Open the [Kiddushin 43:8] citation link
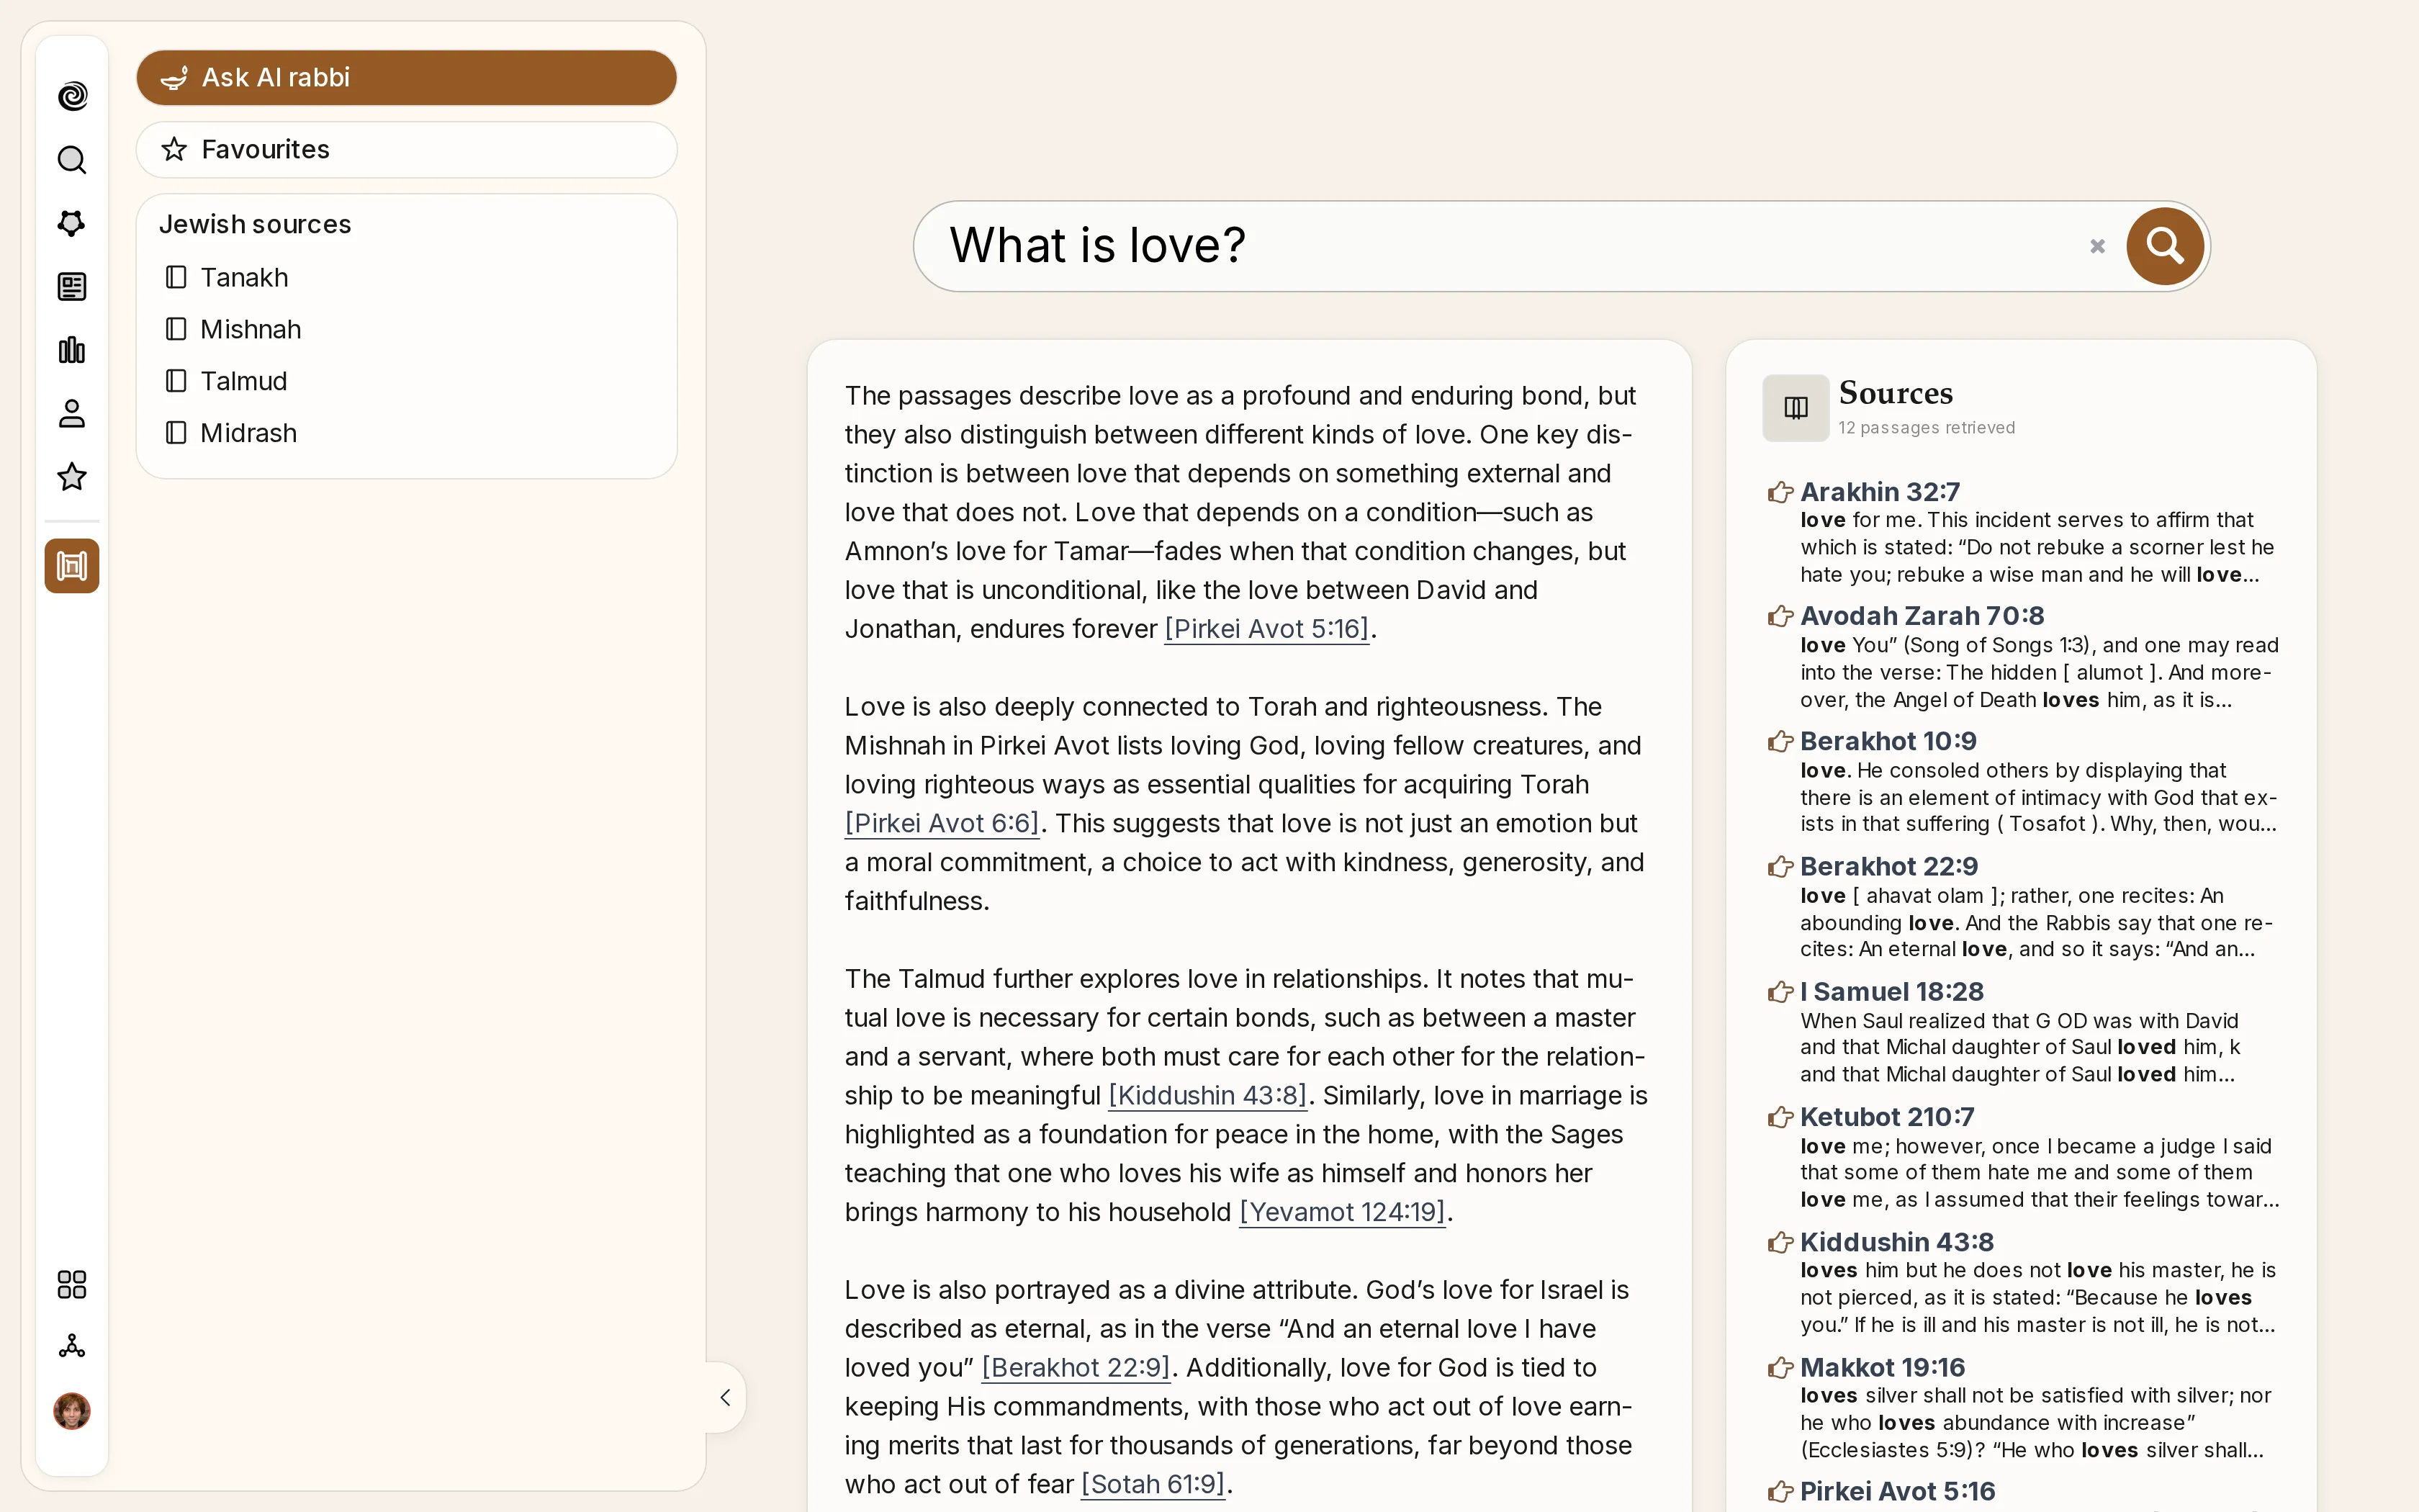Screen dimensions: 2419x1512 [x=1207, y=1095]
